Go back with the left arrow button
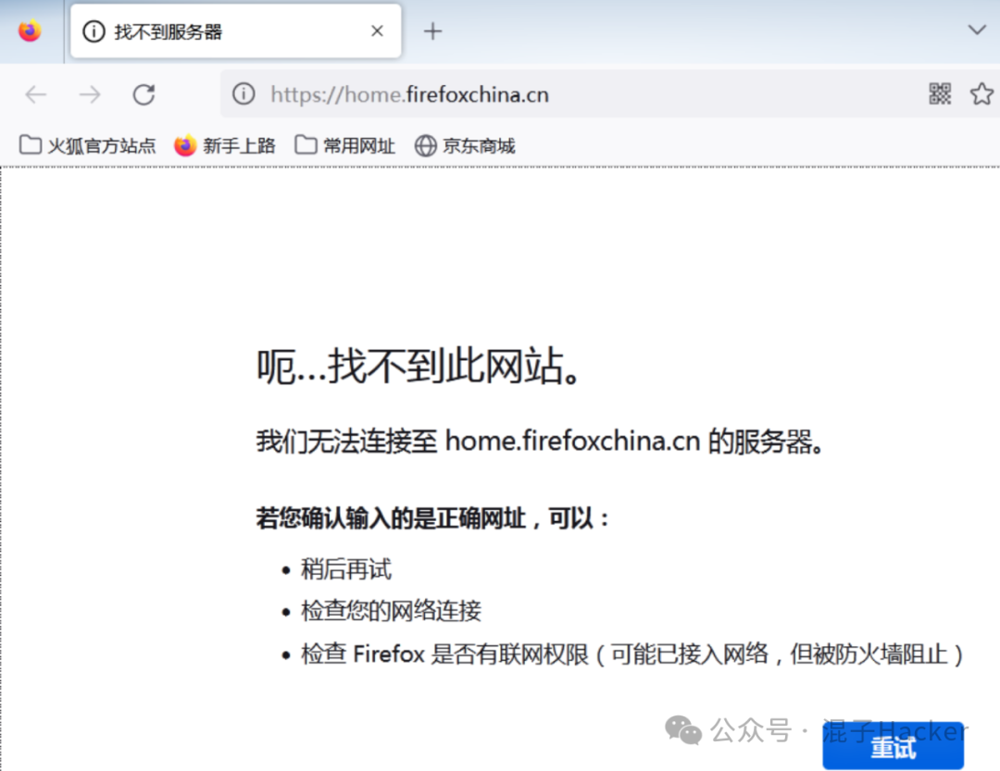Viewport: 1000px width, 771px height. (36, 94)
